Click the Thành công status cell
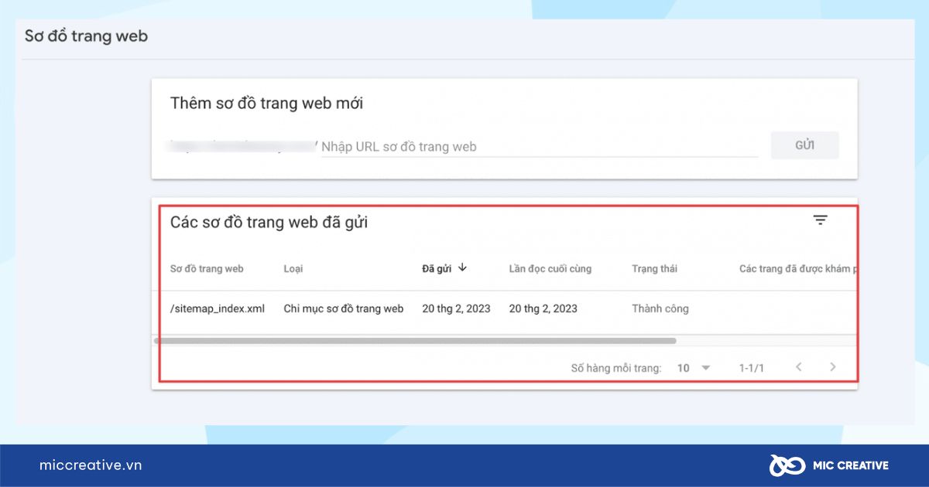 click(x=660, y=308)
